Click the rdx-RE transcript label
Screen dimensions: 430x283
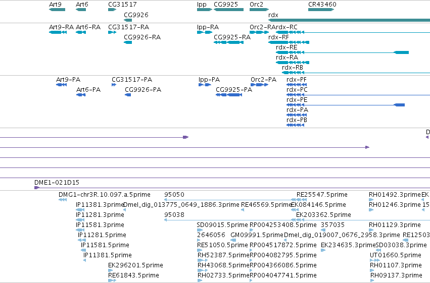286,47
